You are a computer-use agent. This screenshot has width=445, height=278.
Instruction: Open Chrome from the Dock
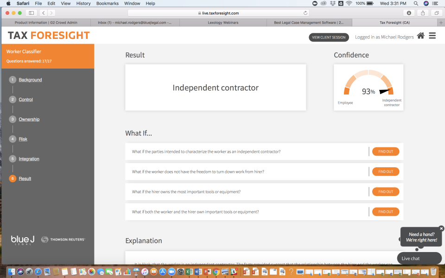[x=216, y=272]
